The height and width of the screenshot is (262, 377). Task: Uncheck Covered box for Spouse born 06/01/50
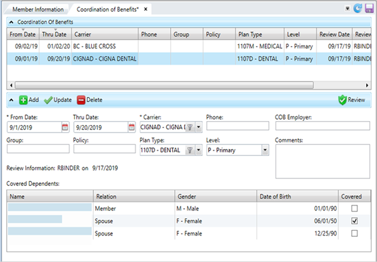(x=355, y=221)
